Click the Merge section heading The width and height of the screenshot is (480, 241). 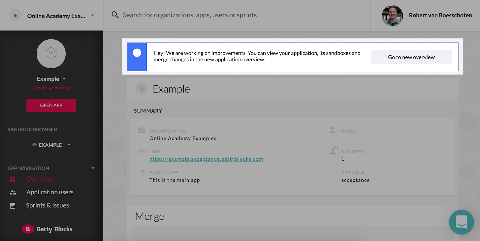(150, 216)
